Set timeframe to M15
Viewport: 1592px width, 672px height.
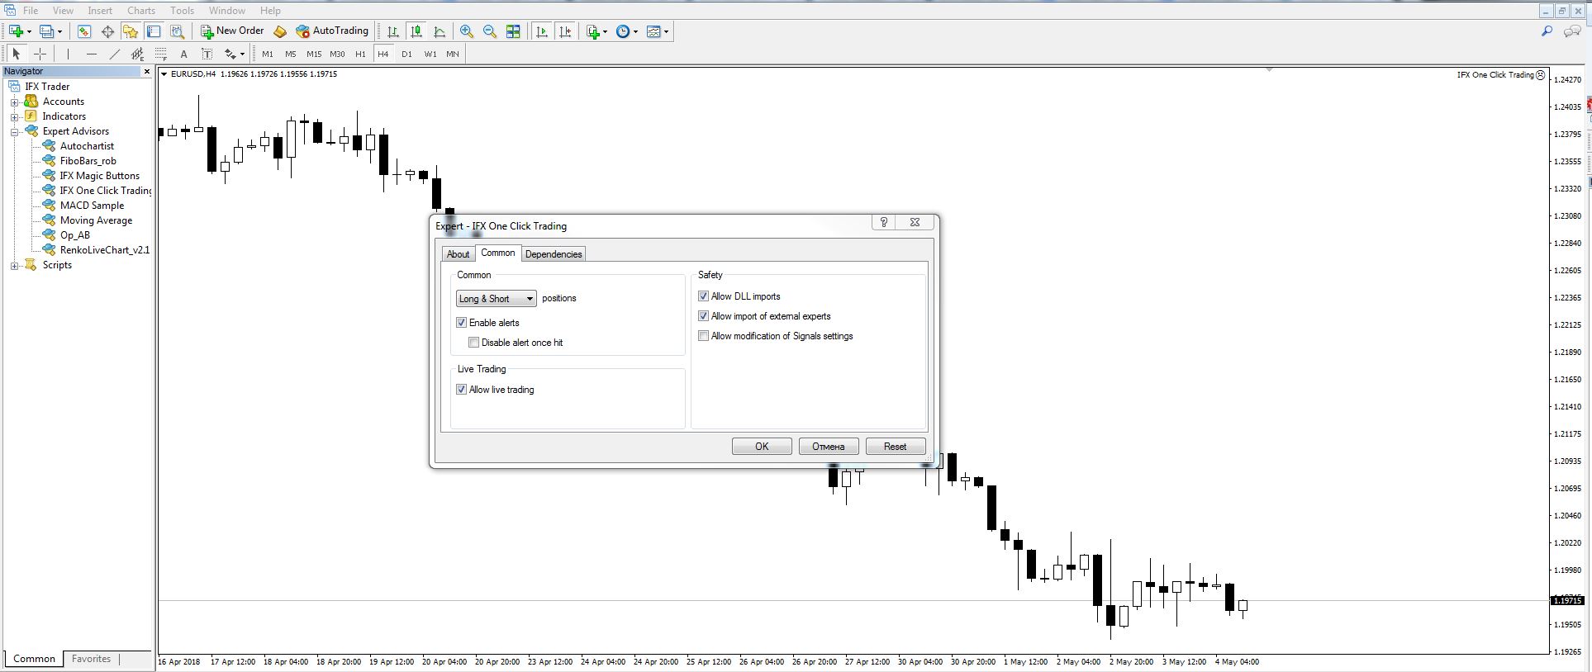coord(314,54)
